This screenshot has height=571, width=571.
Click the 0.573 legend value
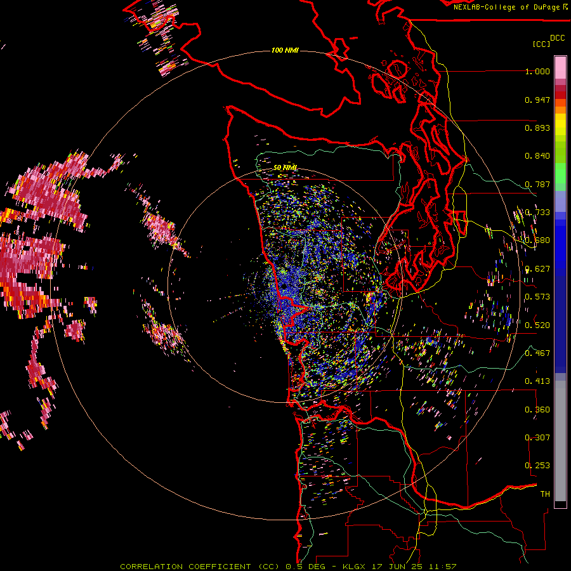pos(537,297)
